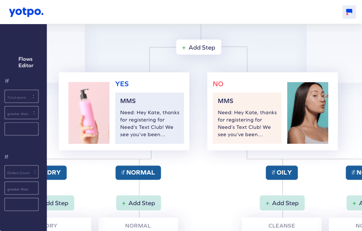The height and width of the screenshot is (231, 362).
Task: Open the first greater than dropdown
Action: pyautogui.click(x=22, y=113)
